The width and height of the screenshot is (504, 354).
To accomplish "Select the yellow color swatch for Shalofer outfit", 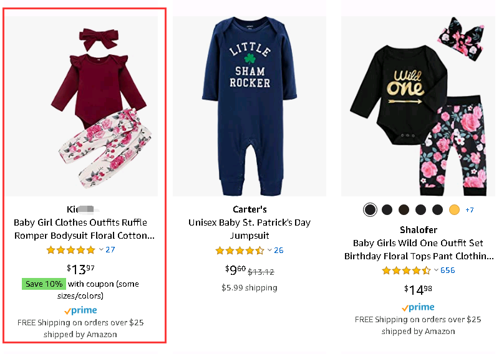I will 454,210.
